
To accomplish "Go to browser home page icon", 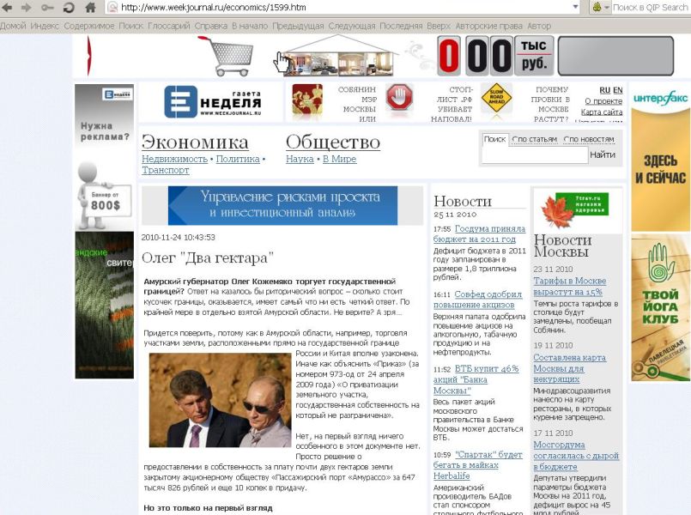I will click(90, 8).
